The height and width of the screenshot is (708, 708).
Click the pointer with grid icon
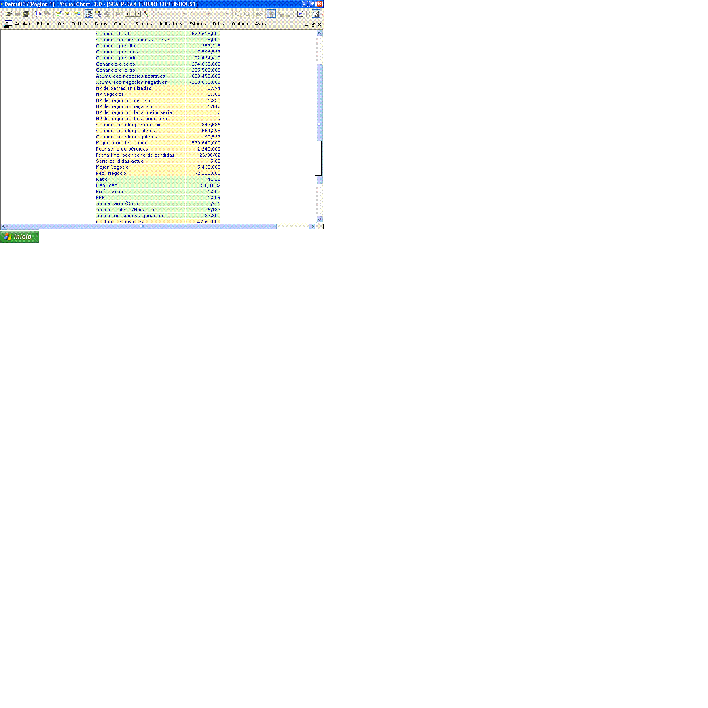(x=280, y=14)
